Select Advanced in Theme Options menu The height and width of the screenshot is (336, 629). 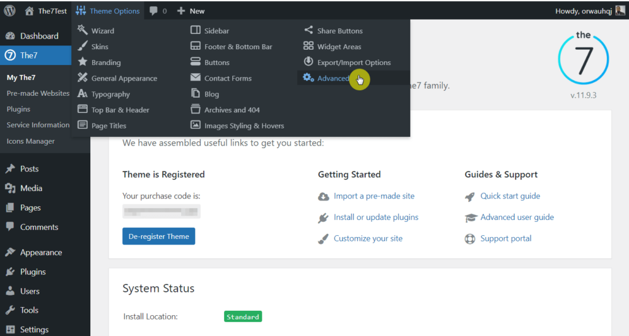(333, 78)
